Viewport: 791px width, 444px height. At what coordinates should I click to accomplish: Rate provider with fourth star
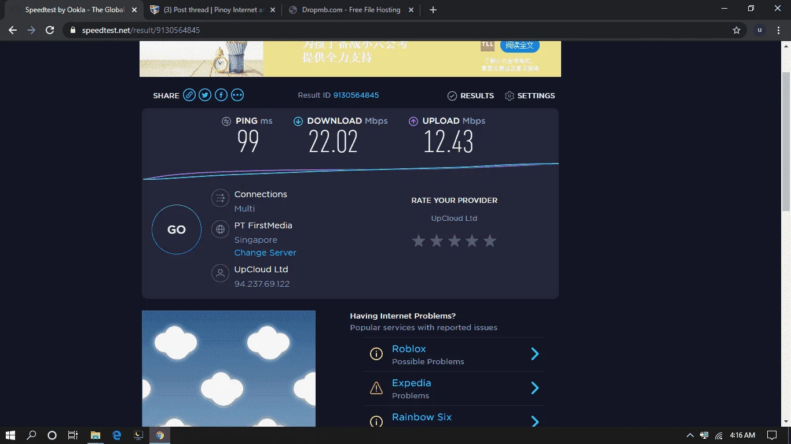click(x=472, y=240)
